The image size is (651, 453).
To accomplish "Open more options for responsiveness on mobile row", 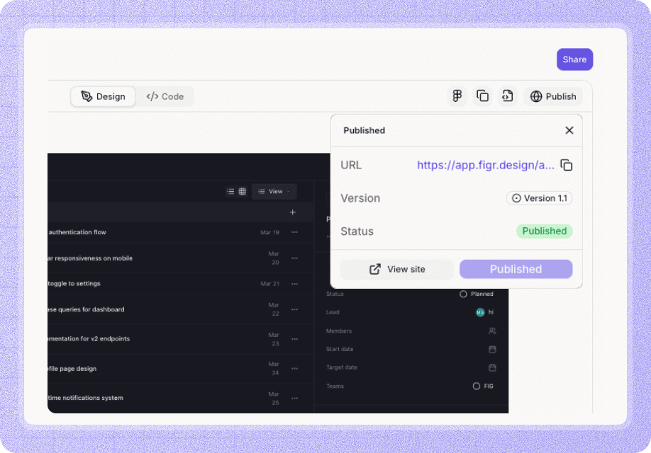I will (295, 258).
